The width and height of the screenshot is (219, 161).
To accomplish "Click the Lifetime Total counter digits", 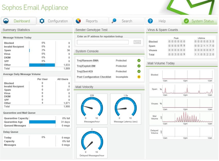I will pyautogui.click(x=204, y=54).
